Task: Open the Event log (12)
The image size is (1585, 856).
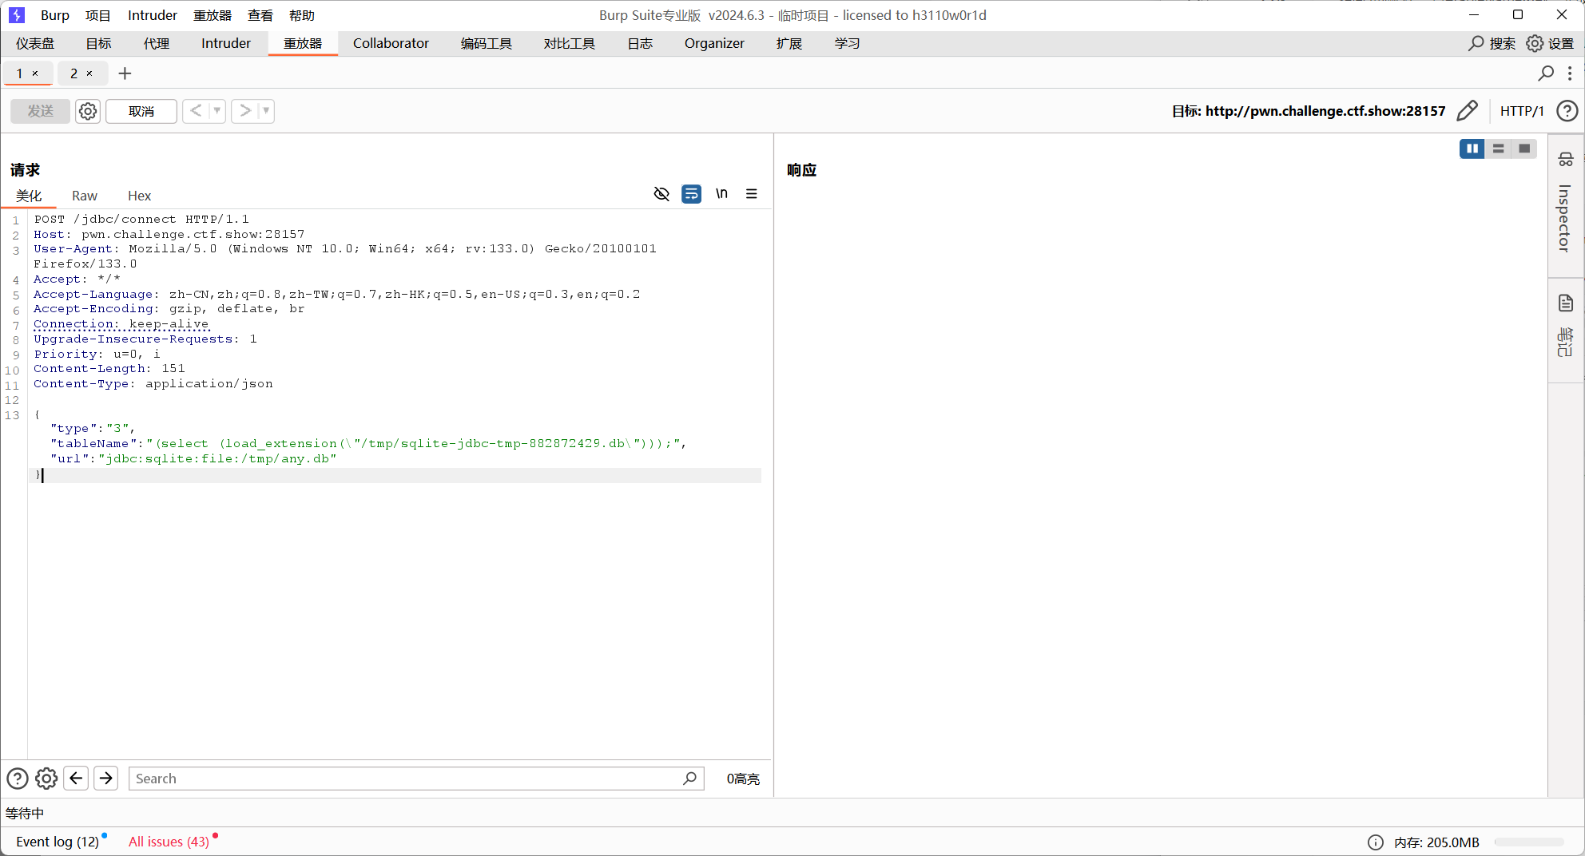Action: coord(58,842)
